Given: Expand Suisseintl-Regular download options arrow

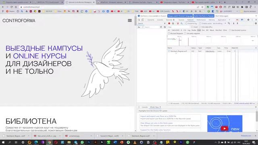Looking at the screenshot, I should pyautogui.click(x=123, y=136).
